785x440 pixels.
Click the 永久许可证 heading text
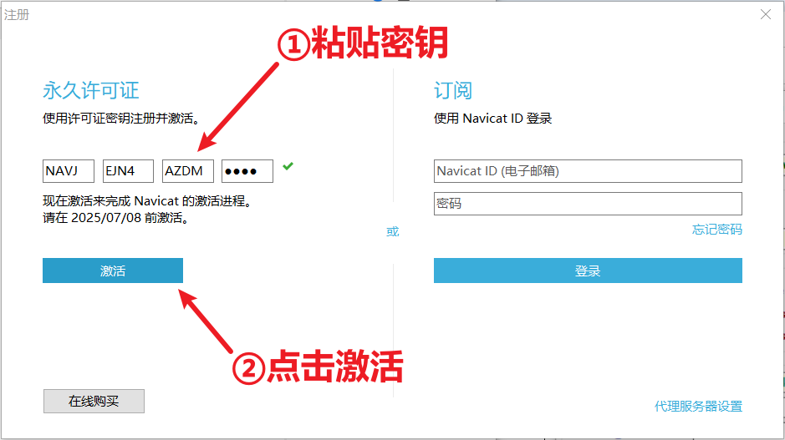point(90,90)
